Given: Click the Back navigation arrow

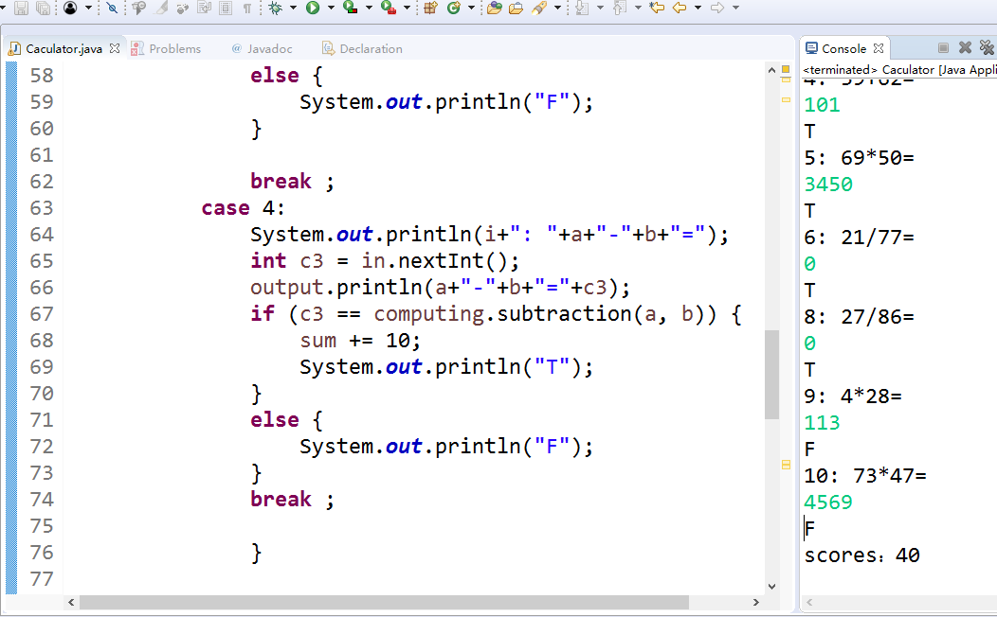Looking at the screenshot, I should [680, 8].
